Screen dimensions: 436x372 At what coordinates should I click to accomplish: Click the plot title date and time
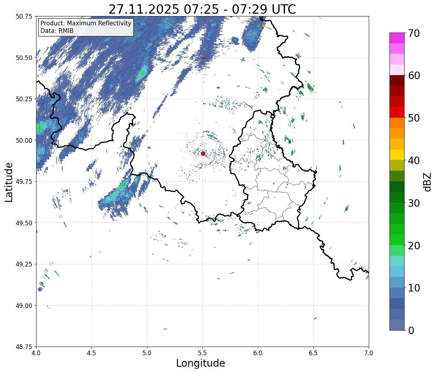202,9
